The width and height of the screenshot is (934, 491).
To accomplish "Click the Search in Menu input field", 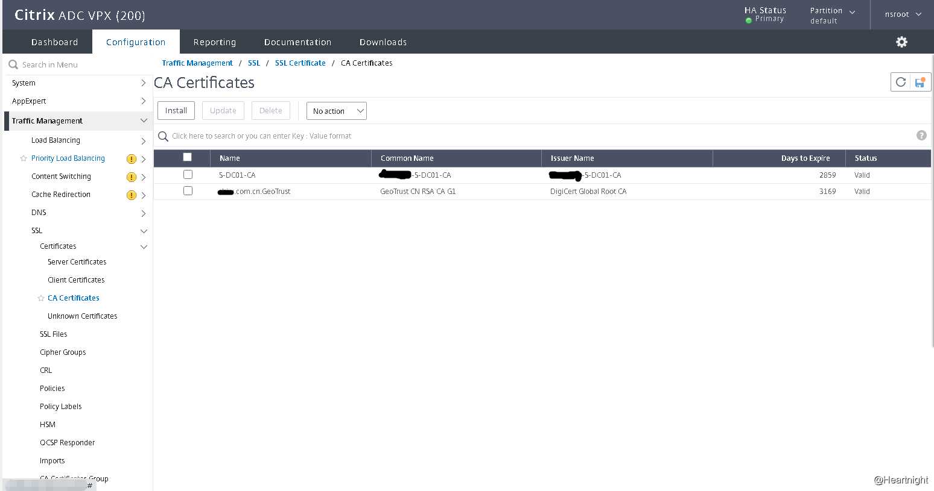I will 78,64.
